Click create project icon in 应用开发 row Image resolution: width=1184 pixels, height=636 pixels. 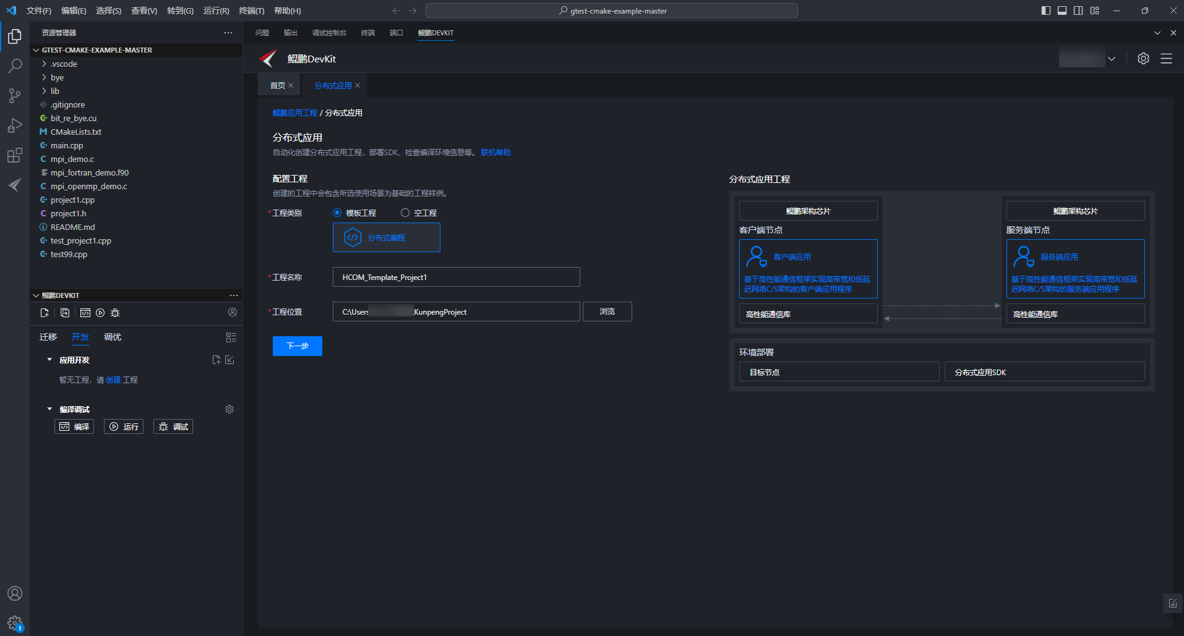click(217, 360)
